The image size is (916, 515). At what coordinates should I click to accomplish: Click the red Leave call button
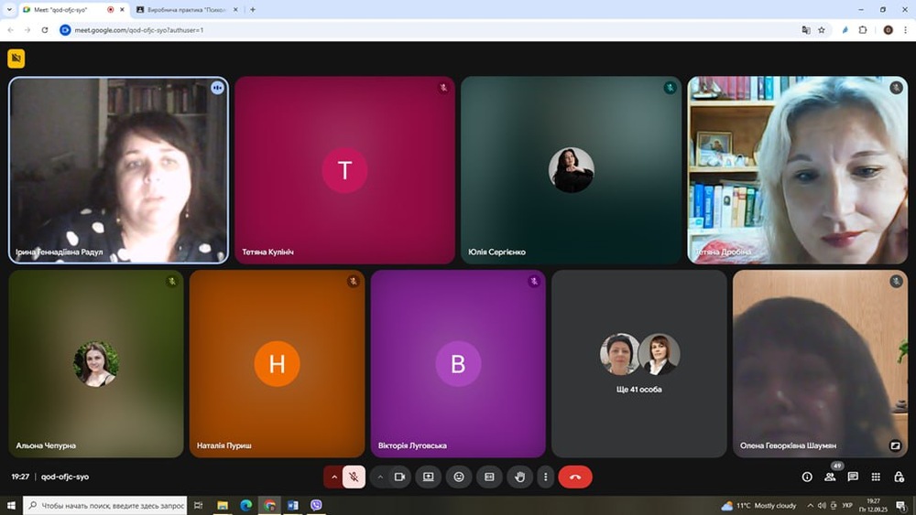coord(575,477)
